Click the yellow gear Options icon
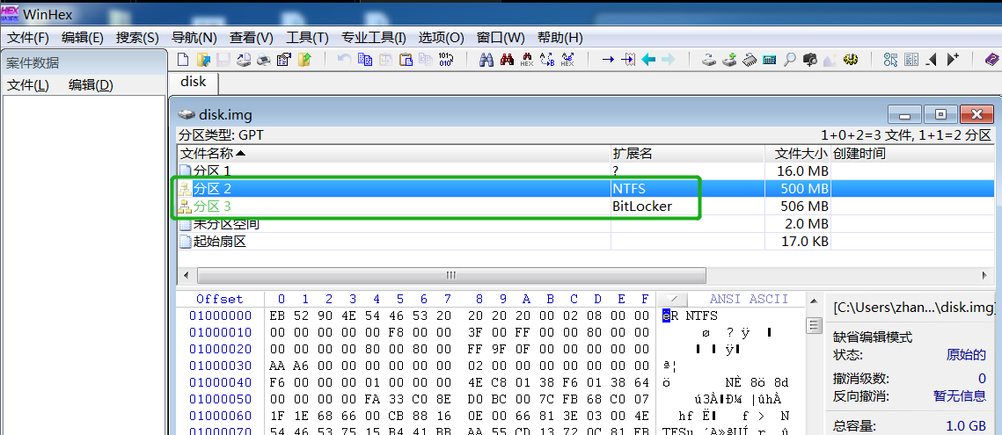The image size is (1002, 435). pos(850,60)
